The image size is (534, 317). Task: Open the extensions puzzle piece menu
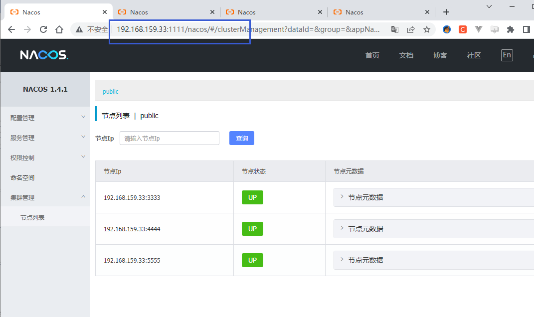pyautogui.click(x=510, y=29)
